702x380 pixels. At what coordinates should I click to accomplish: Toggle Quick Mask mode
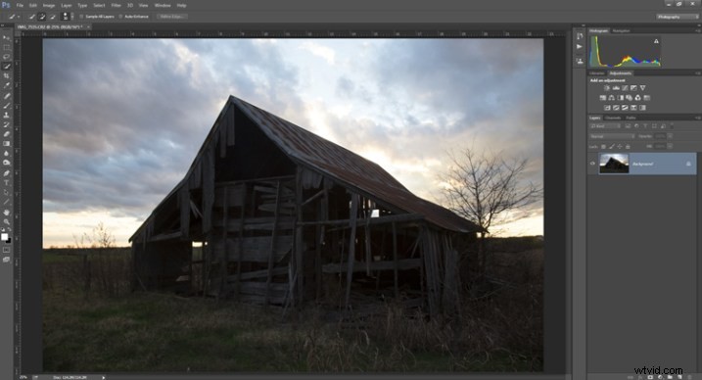pyautogui.click(x=6, y=250)
